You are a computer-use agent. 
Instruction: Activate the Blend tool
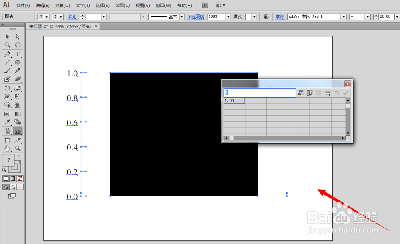tap(18, 122)
